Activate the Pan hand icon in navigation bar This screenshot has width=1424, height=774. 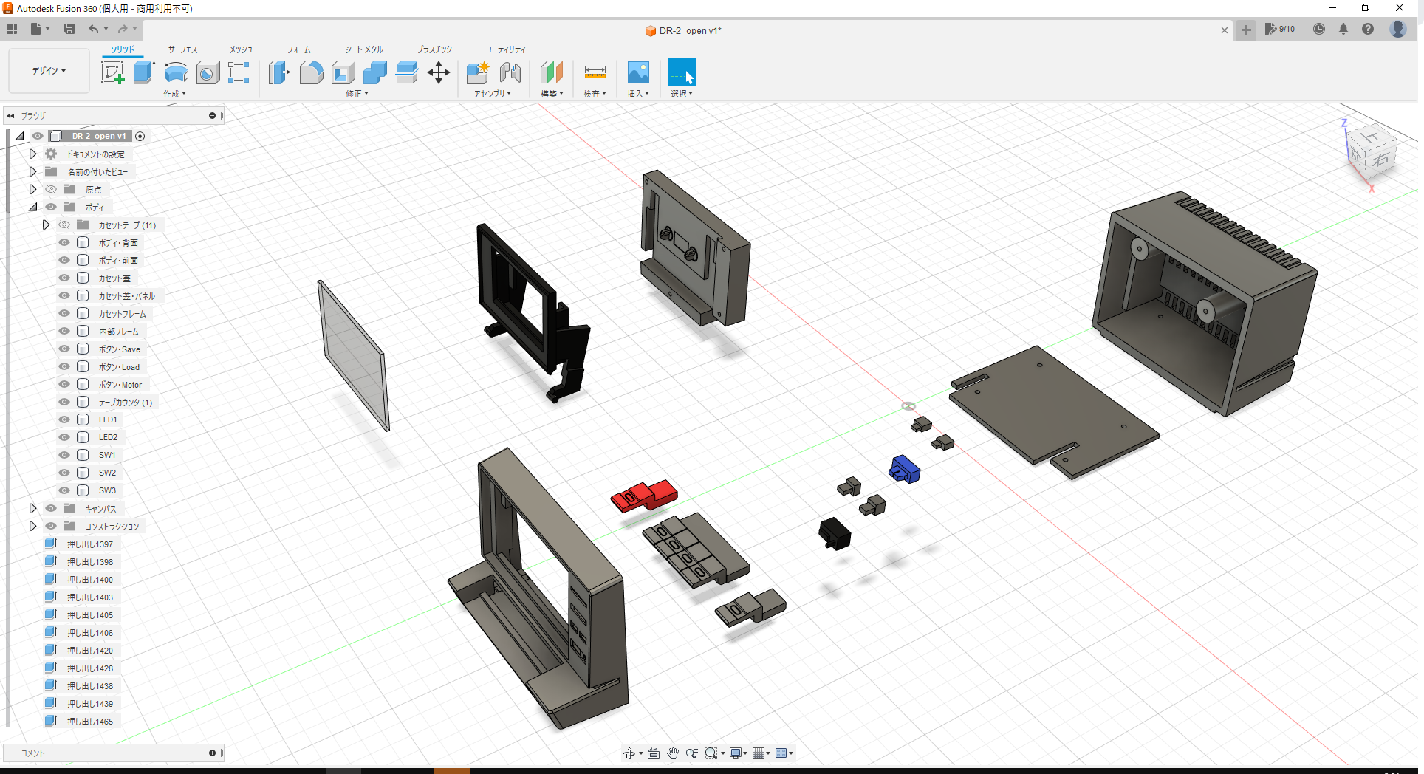coord(672,753)
